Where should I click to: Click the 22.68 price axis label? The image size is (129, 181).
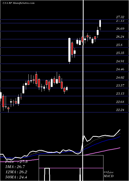pyautogui.click(x=120, y=102)
